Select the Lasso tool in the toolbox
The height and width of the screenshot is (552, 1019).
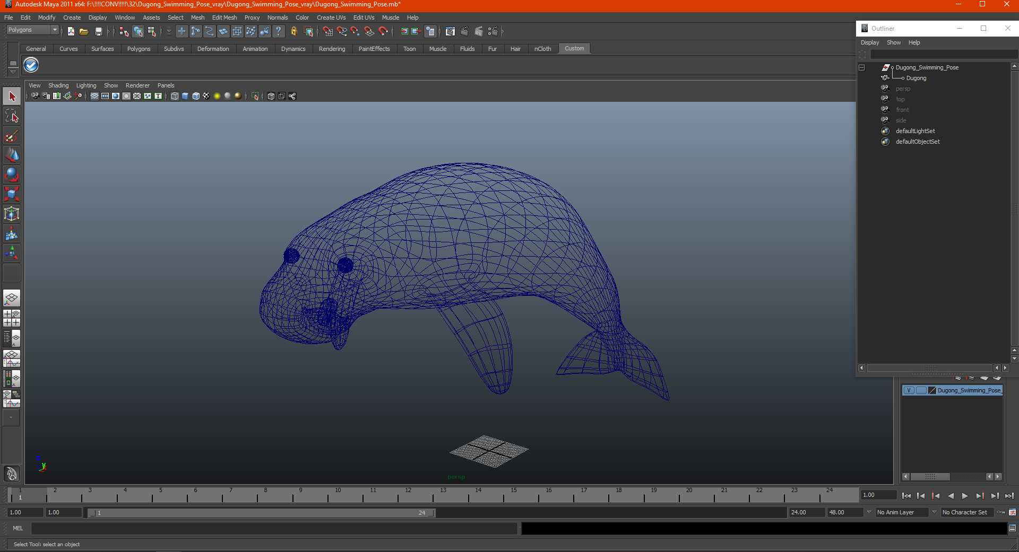click(x=12, y=116)
